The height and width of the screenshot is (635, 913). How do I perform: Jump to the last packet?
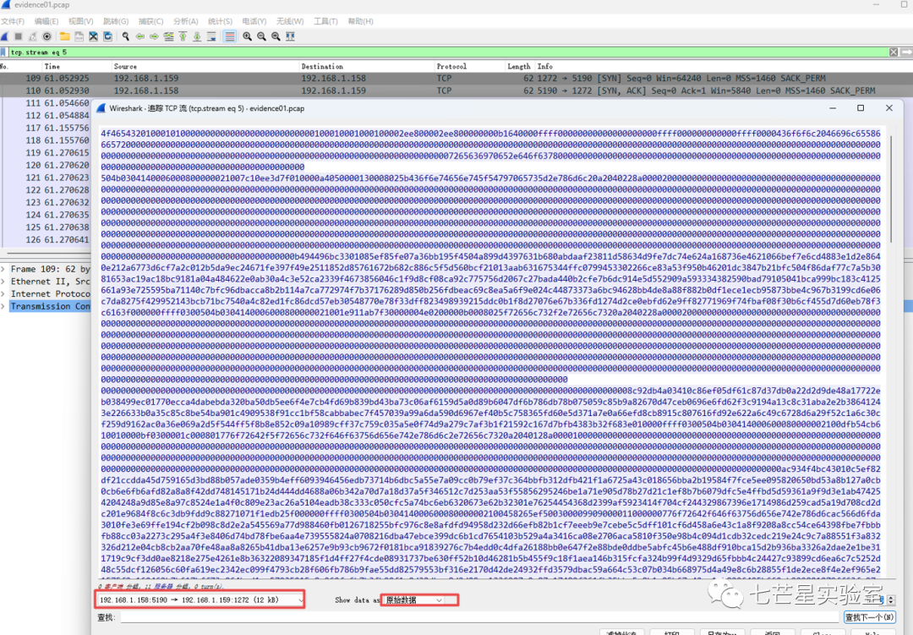(197, 36)
